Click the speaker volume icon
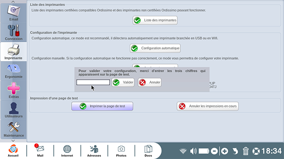The image size is (284, 159). tap(194, 151)
